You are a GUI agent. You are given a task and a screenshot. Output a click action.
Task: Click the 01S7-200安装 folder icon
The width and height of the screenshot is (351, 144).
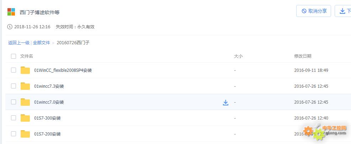[25, 134]
